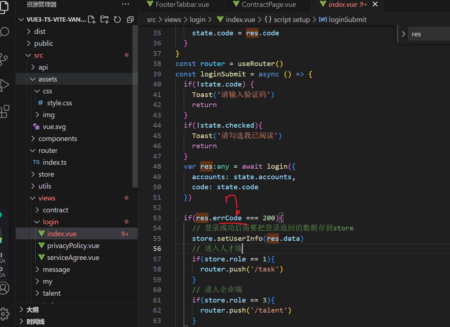Open the Settings gear in activity bar

pyautogui.click(x=4, y=314)
